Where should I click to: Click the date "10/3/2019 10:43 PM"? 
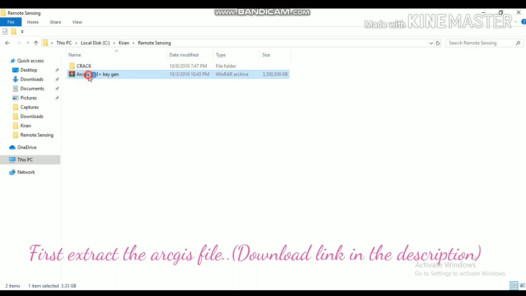[x=189, y=74]
